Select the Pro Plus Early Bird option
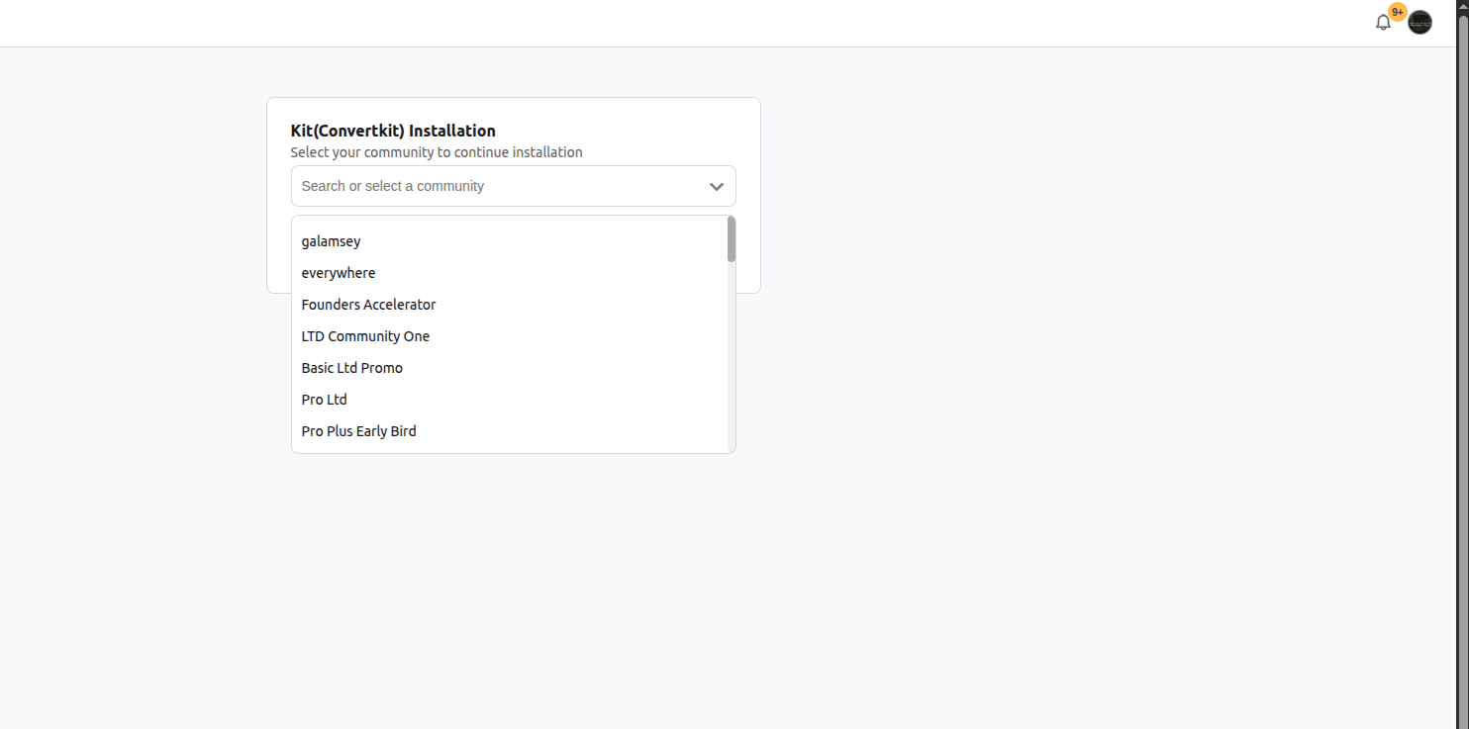This screenshot has width=1469, height=729. click(358, 431)
